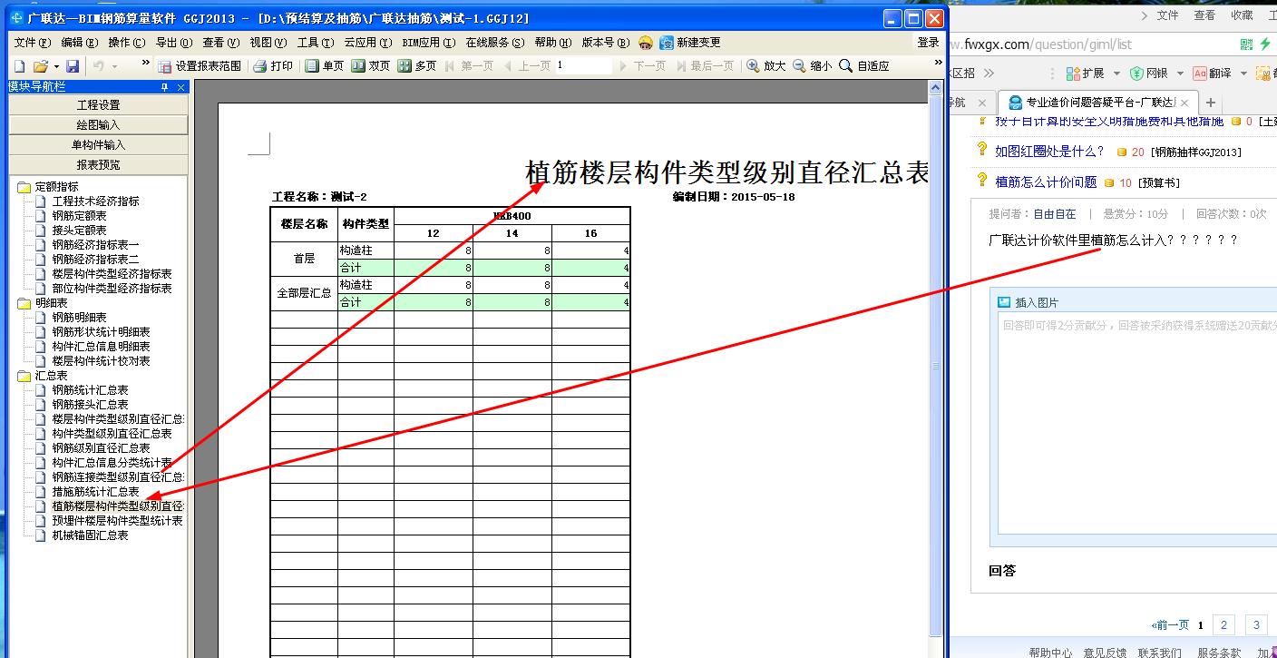Go to page 2 in browser pagination
1277x658 pixels.
coord(1223,624)
